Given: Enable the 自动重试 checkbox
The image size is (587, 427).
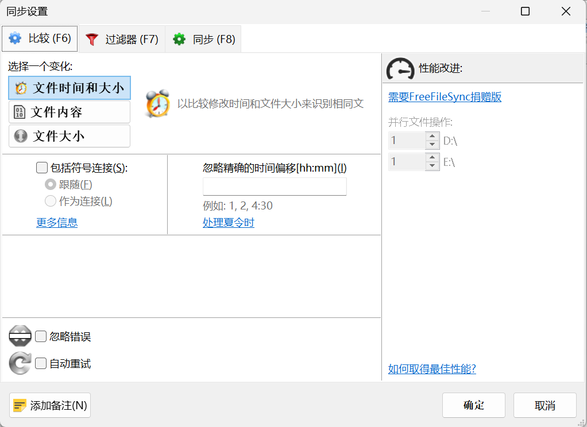Looking at the screenshot, I should click(40, 363).
